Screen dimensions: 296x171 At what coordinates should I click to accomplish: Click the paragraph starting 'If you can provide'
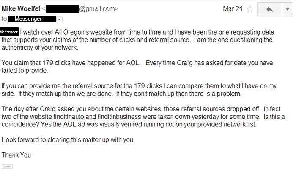coord(139,90)
